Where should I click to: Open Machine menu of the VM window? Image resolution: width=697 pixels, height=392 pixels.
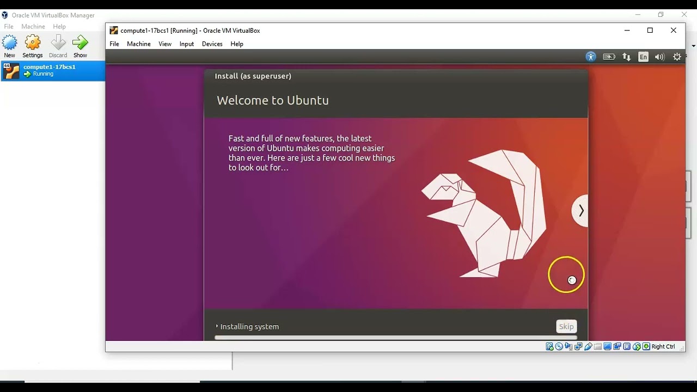click(x=139, y=44)
